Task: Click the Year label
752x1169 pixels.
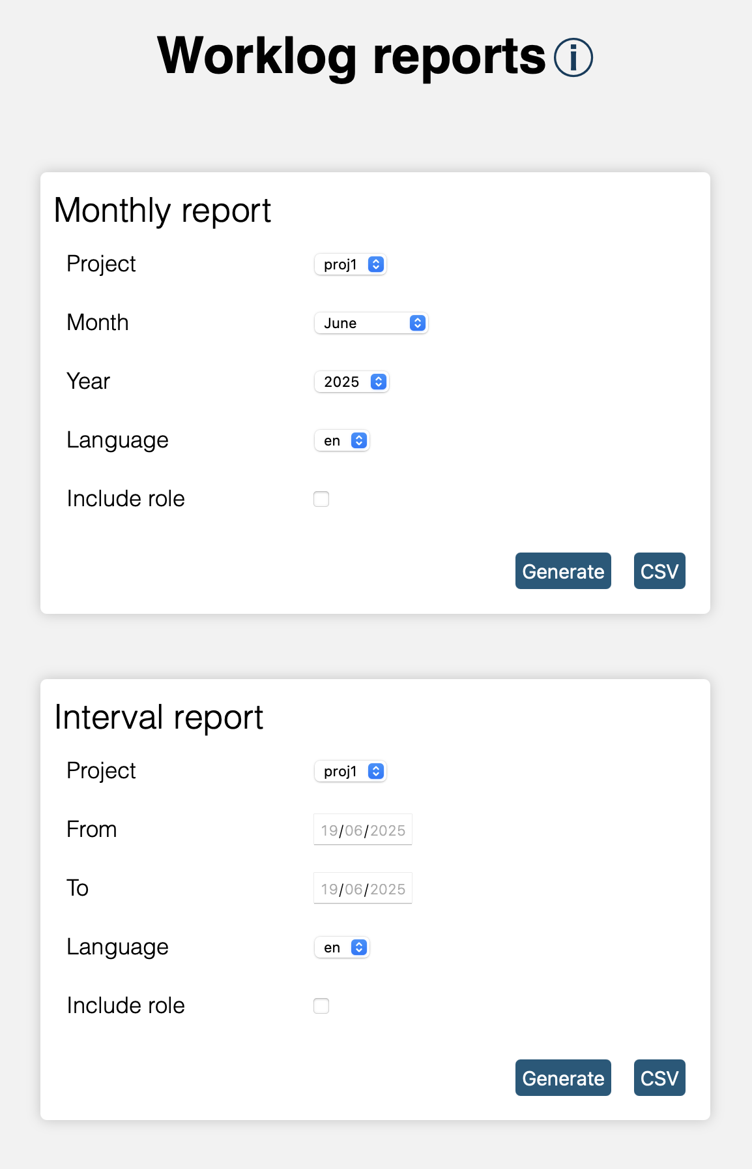Action: pyautogui.click(x=89, y=381)
